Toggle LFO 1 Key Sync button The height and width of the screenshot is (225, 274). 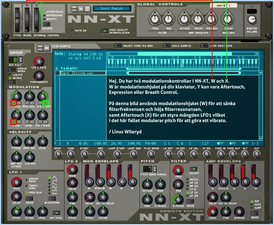pos(57,213)
